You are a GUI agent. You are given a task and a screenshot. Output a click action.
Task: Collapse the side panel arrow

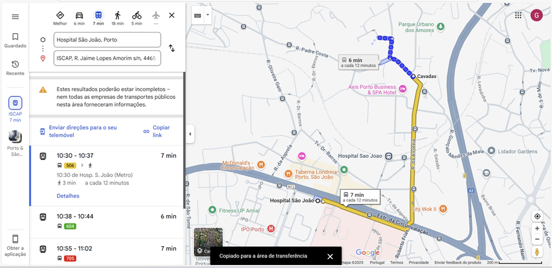[x=190, y=134]
